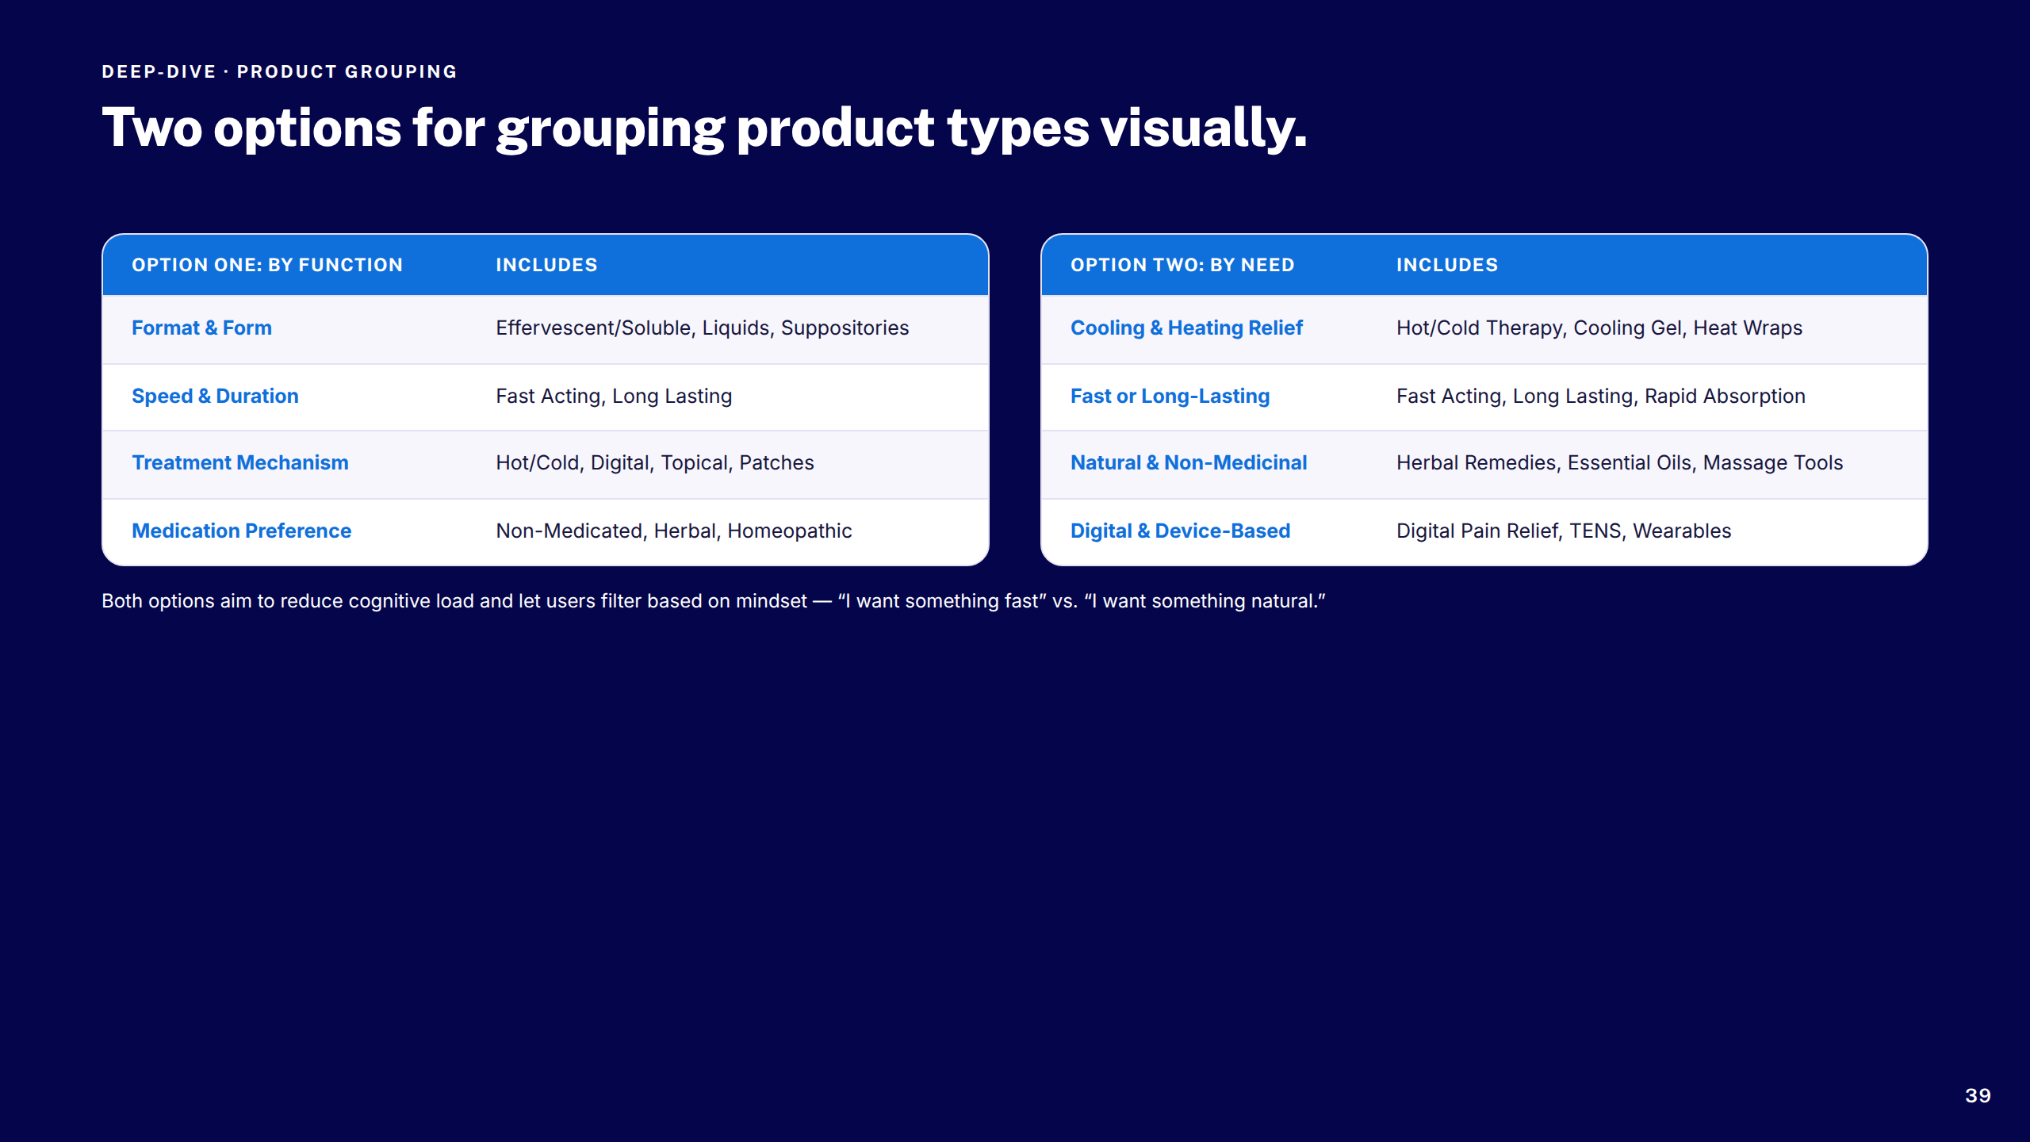
Task: Click the footnote starting 'Both options aim to reduce'
Action: [x=714, y=601]
